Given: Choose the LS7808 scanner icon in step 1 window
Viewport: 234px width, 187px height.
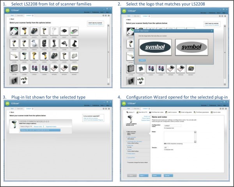Looking at the screenshot, I should (x=24, y=68).
